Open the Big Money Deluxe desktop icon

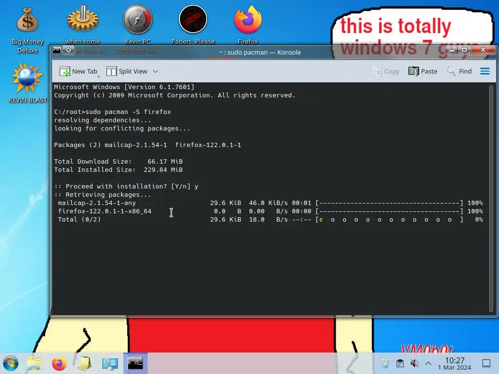[27, 30]
